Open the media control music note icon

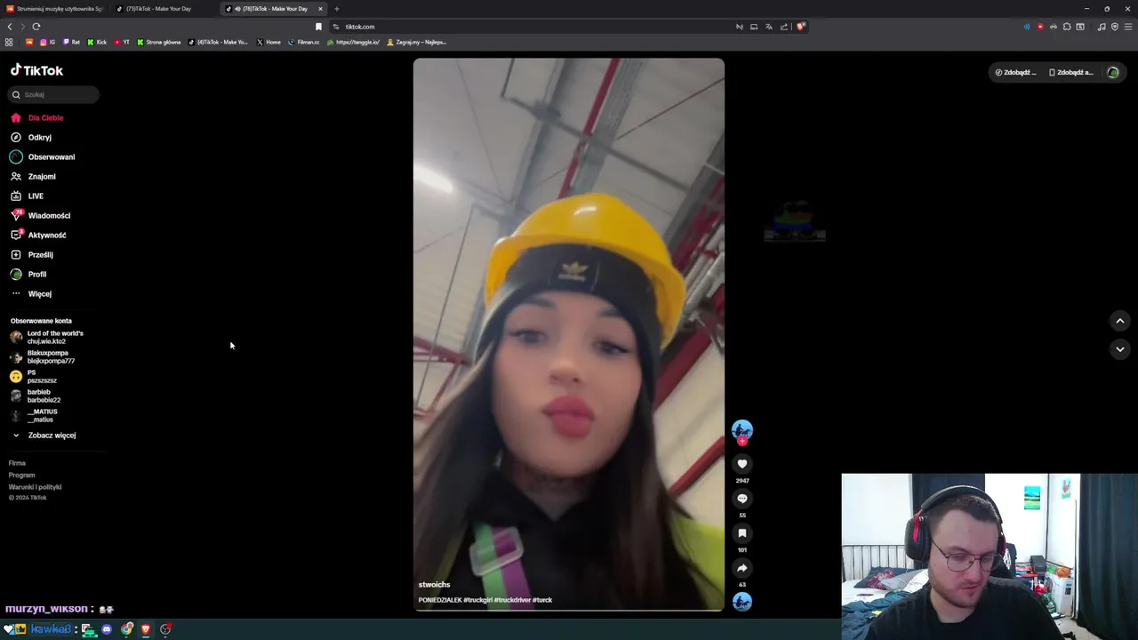coord(1102,27)
